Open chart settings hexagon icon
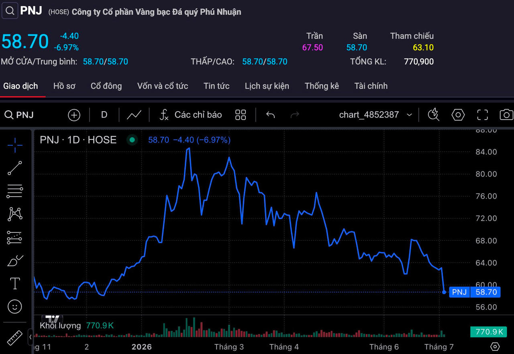Image resolution: width=514 pixels, height=354 pixels. click(458, 115)
